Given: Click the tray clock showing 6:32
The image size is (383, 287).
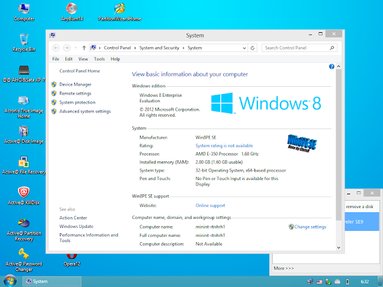Looking at the screenshot, I should coord(364,282).
